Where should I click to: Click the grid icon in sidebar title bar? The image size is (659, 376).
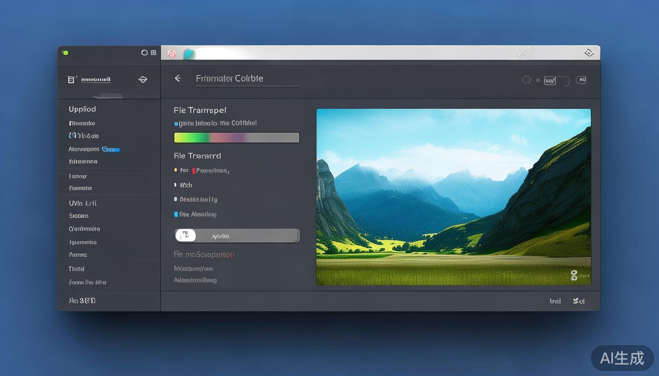pyautogui.click(x=153, y=53)
